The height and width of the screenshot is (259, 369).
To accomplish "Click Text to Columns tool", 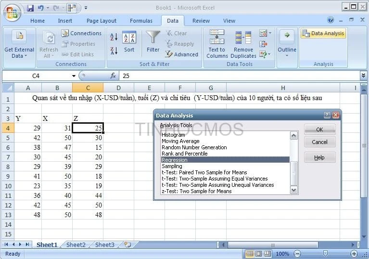I will point(217,44).
